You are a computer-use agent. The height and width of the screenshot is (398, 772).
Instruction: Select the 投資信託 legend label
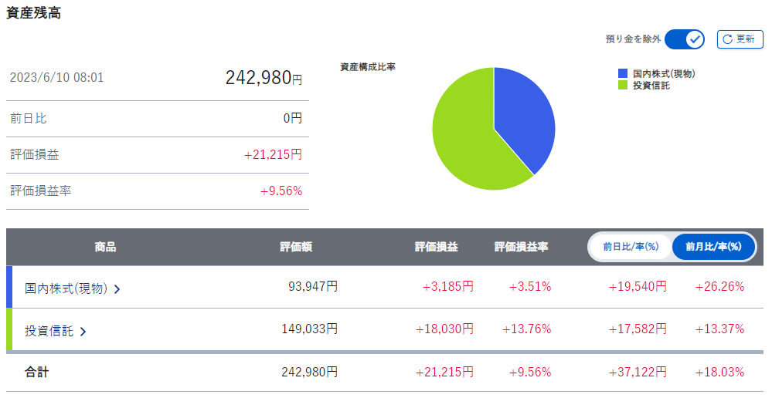[651, 85]
